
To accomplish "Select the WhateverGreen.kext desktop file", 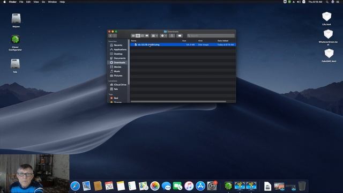I will pos(328,38).
